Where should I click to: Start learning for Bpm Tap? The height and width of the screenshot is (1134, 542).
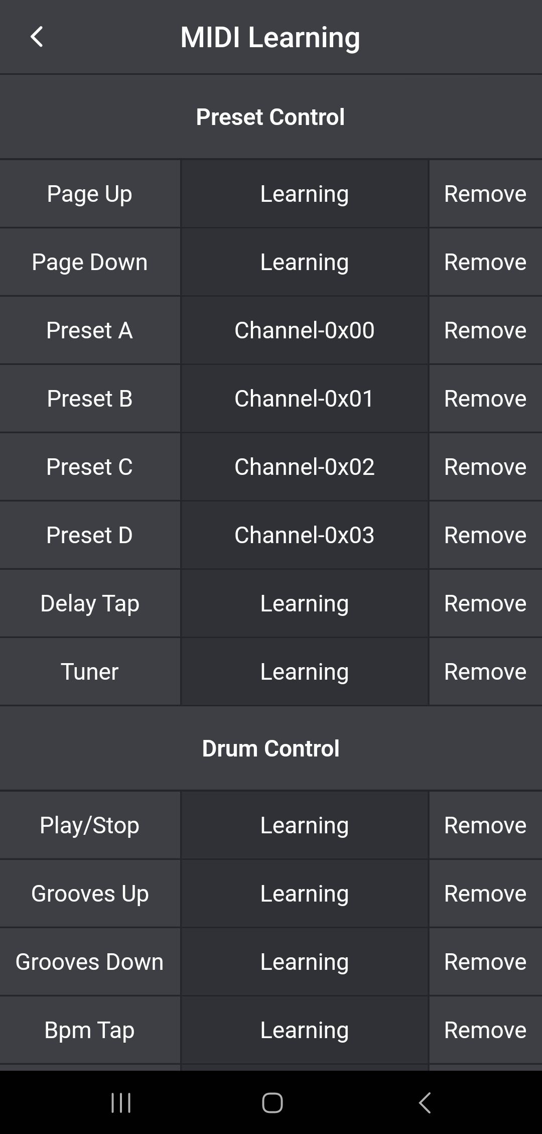(x=304, y=1030)
